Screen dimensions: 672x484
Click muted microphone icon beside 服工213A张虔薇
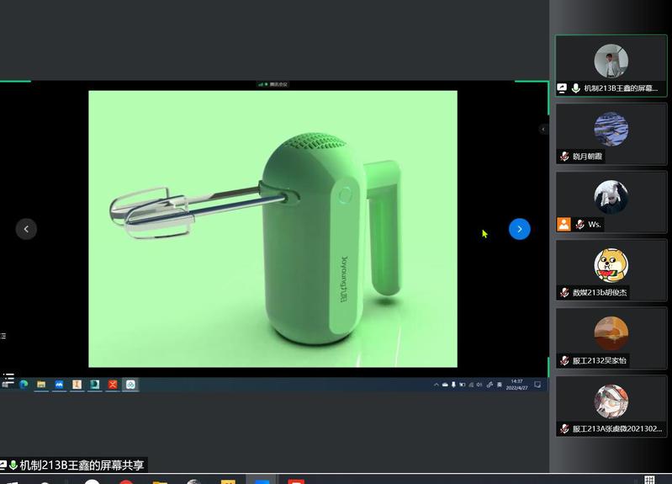[x=564, y=428]
